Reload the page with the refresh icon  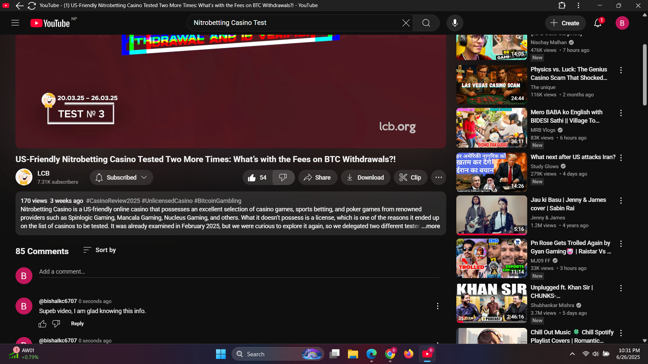pyautogui.click(x=32, y=5)
